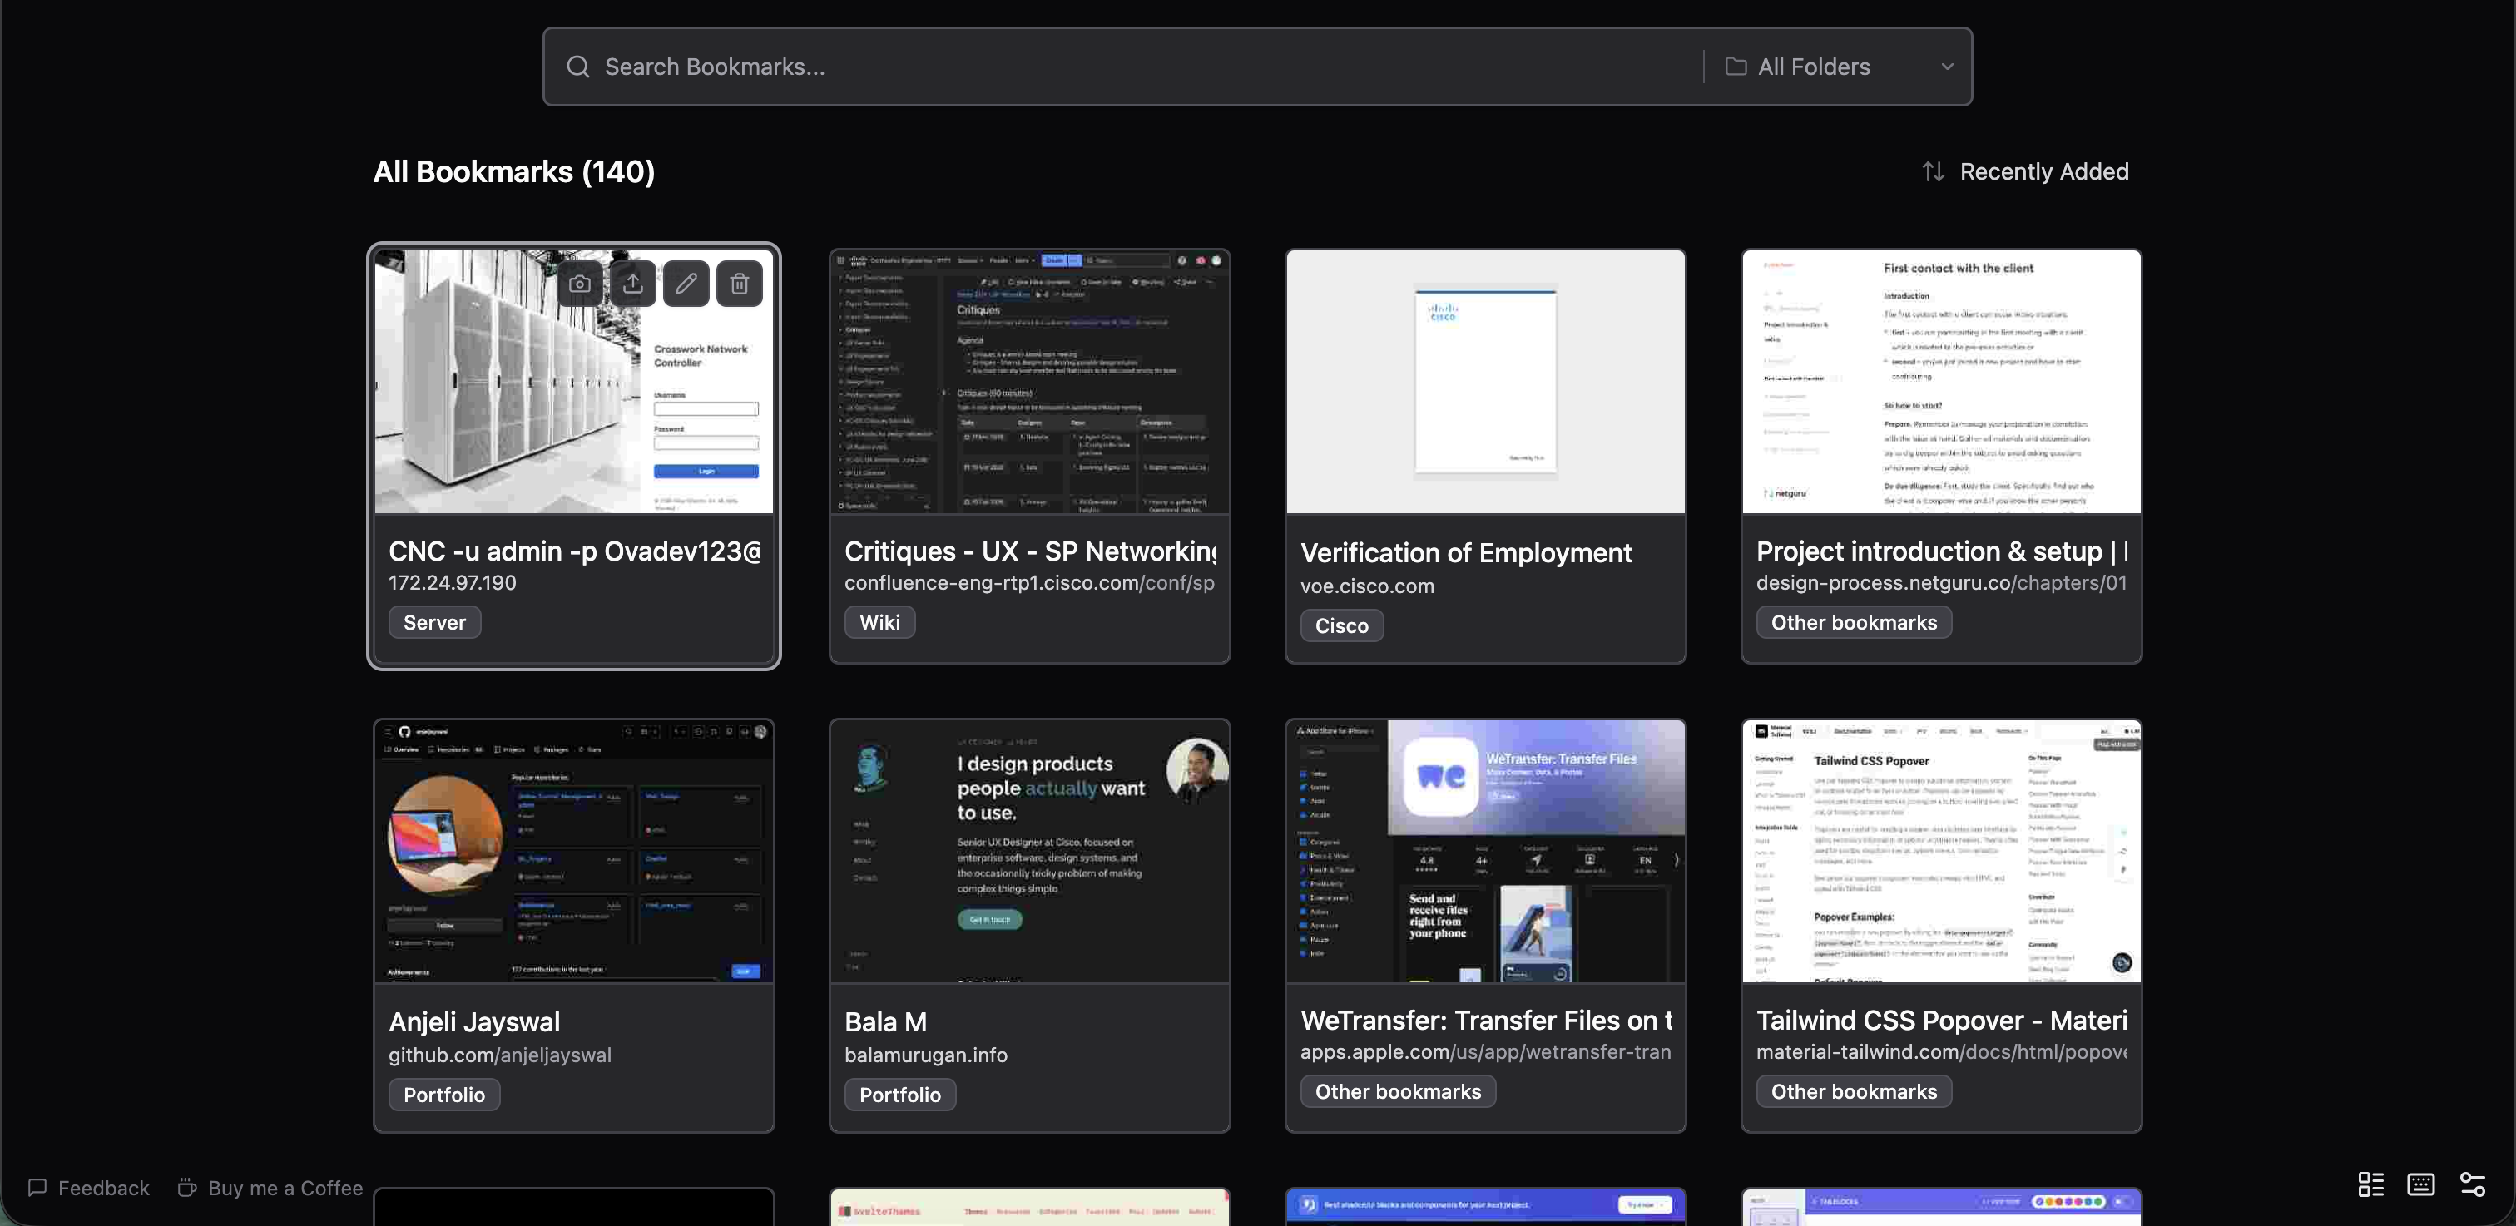Click the magnifying glass search icon
This screenshot has height=1226, width=2516.
point(578,66)
